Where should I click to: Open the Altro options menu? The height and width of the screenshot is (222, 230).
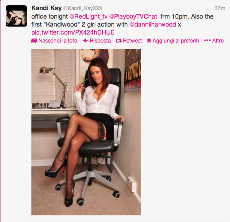(x=214, y=41)
